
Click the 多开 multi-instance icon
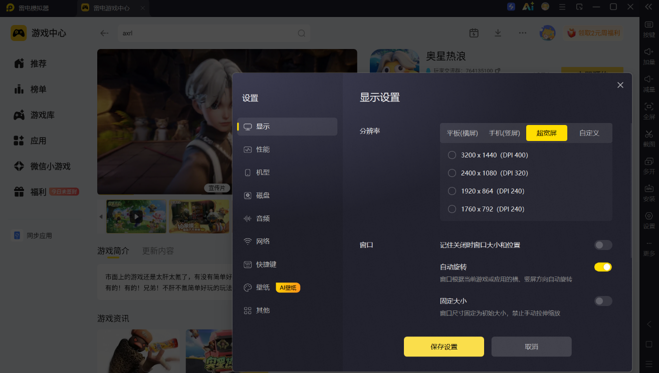649,165
